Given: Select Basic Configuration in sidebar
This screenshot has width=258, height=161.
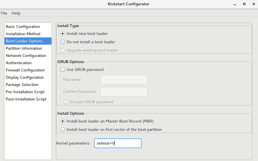Looking at the screenshot, I should [x=28, y=27].
